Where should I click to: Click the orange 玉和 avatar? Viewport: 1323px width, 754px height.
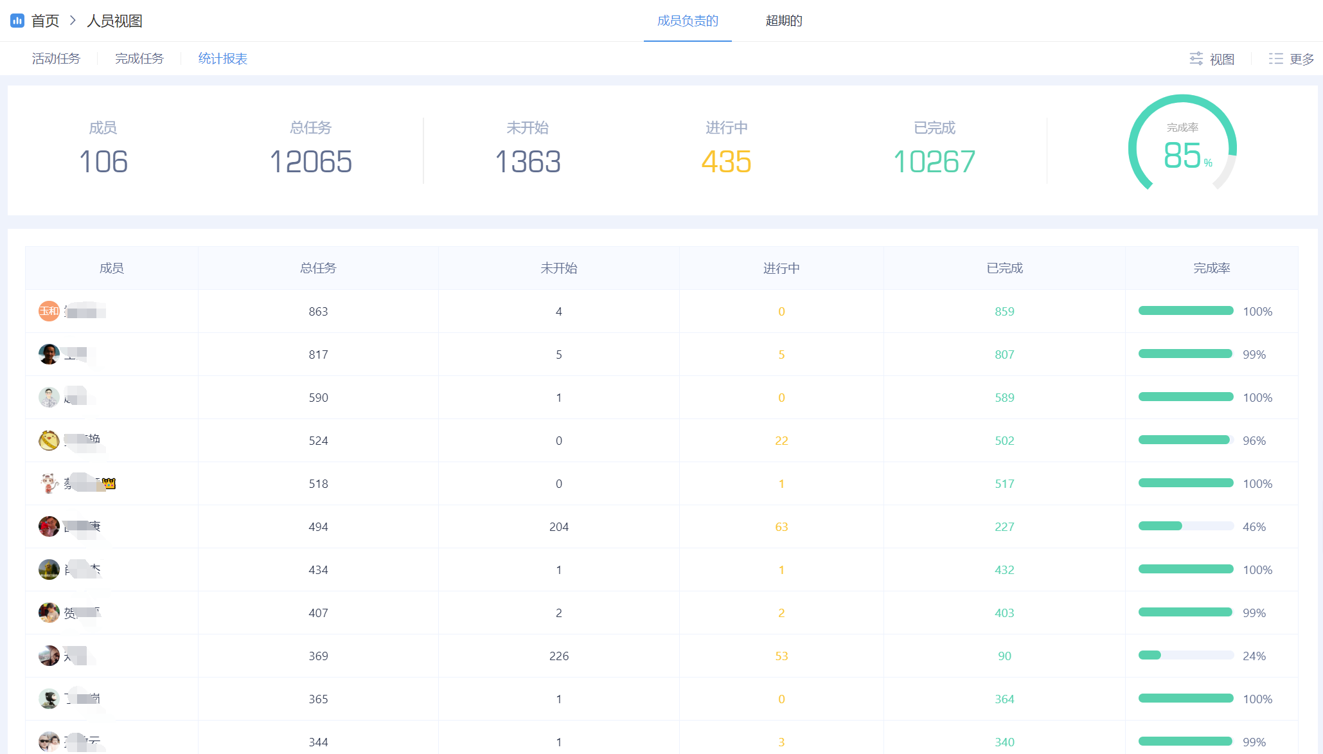click(x=49, y=311)
